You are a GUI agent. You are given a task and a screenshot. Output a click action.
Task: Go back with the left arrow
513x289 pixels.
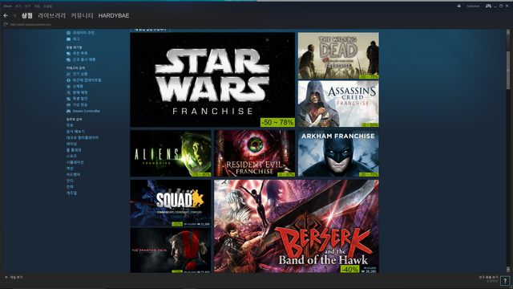pos(6,15)
